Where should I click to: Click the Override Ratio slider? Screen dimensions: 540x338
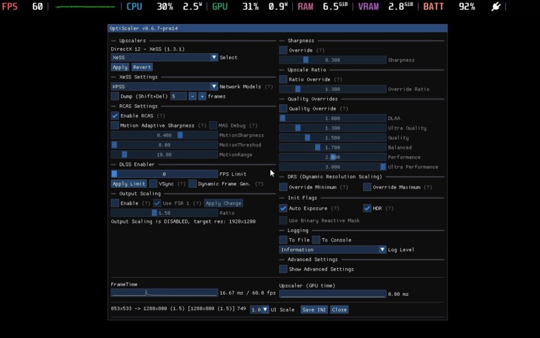tap(332, 89)
